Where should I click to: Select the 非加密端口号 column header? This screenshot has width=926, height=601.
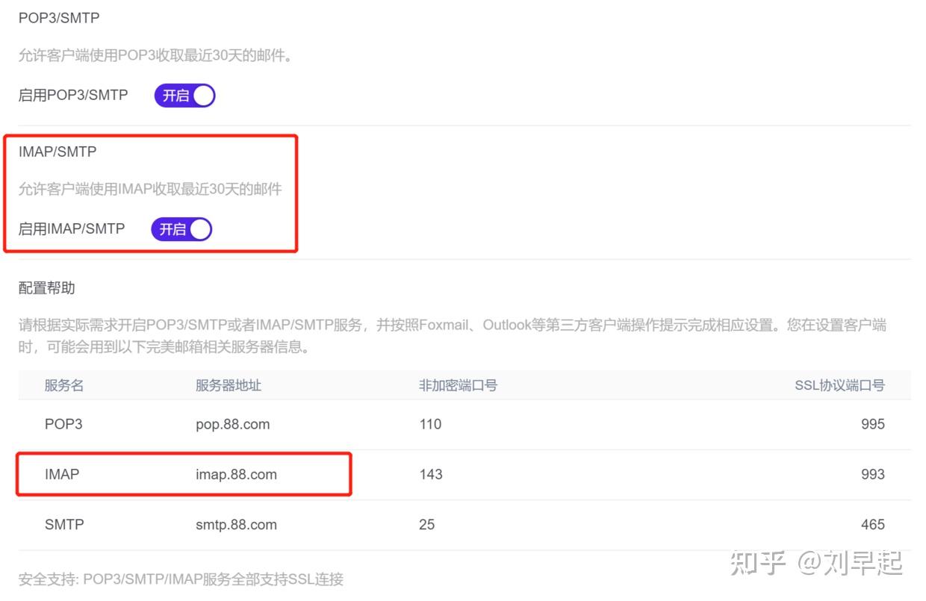pos(459,386)
